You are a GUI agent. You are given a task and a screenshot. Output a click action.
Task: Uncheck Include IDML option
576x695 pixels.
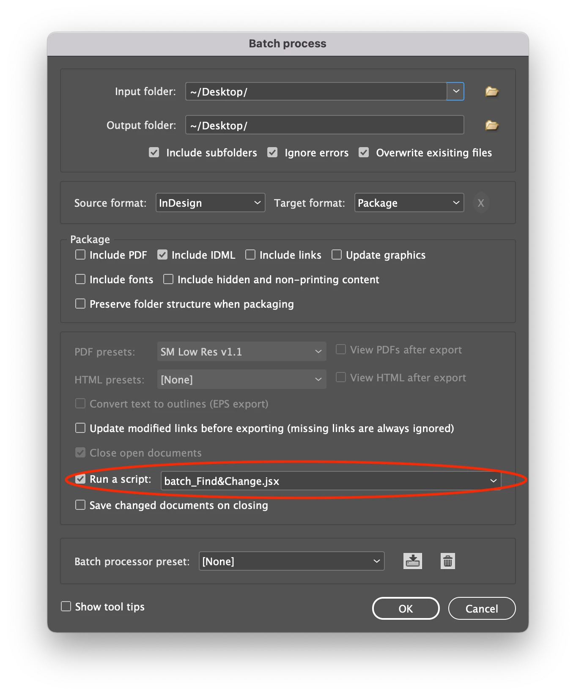click(162, 254)
